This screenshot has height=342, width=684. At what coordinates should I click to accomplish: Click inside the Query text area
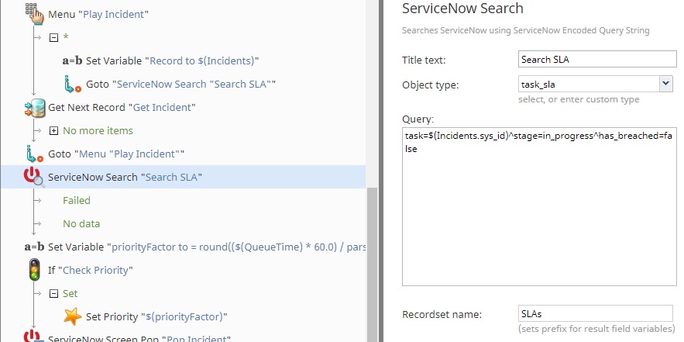click(x=539, y=206)
